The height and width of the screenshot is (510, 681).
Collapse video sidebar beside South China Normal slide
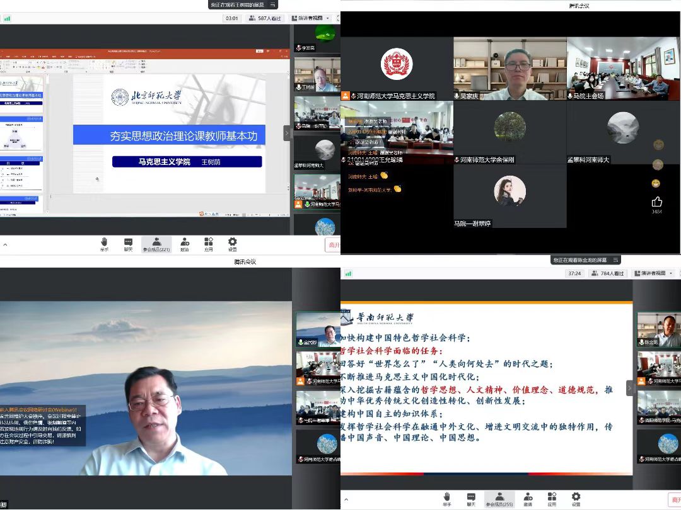click(629, 388)
